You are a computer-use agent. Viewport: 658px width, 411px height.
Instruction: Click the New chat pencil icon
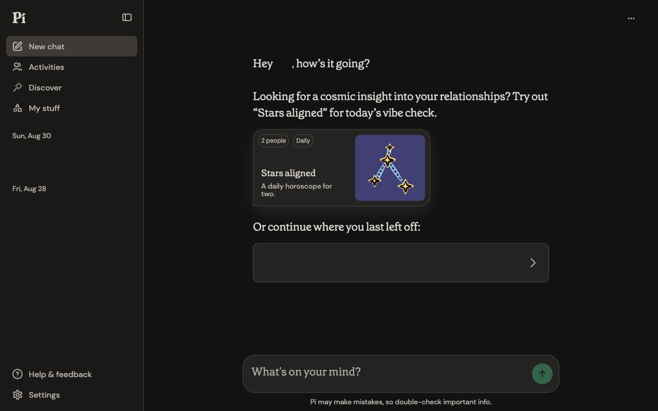click(17, 46)
